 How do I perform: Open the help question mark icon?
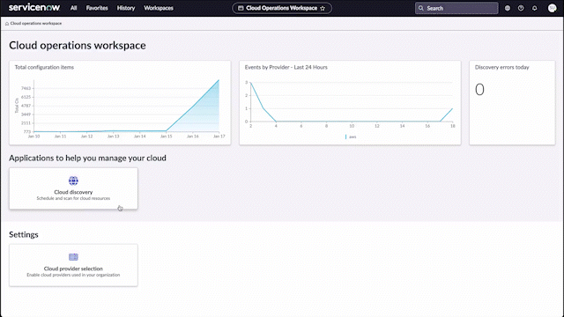[x=521, y=8]
